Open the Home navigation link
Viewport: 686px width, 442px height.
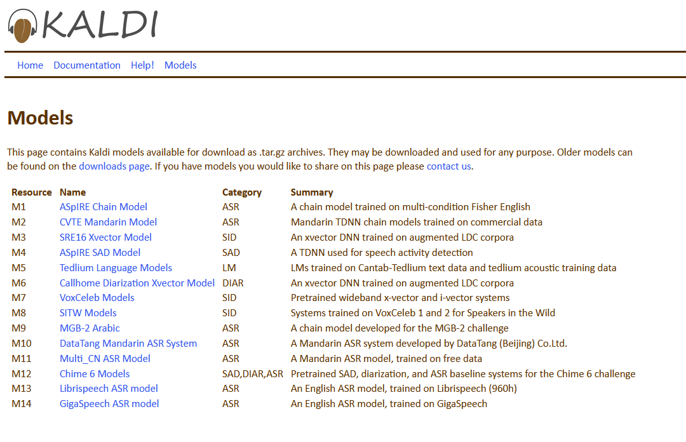(30, 65)
